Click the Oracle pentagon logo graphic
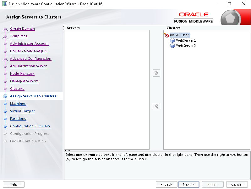Viewport: 251px width, 189px height. 230,18
